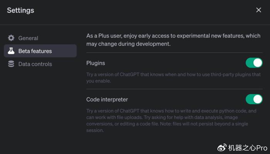Select the Beta features tab label
270x154 pixels.
coord(35,51)
